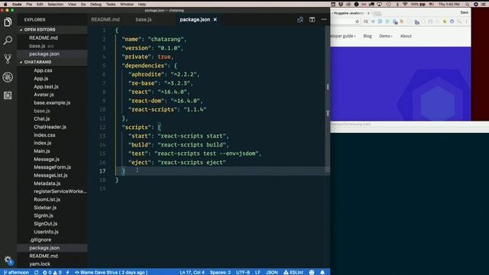Click the lightning bolt status bar icon
Screen dimensions: 489x275
coord(67,272)
